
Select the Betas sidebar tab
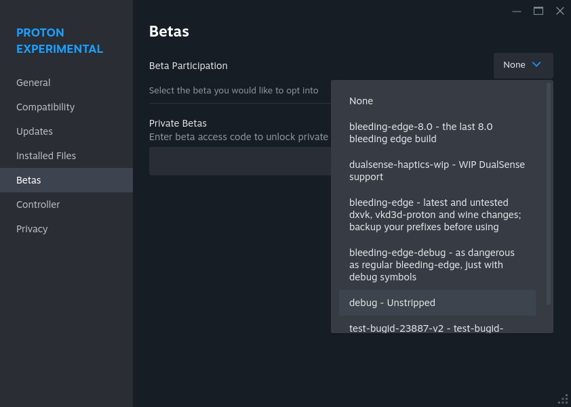pyautogui.click(x=28, y=180)
